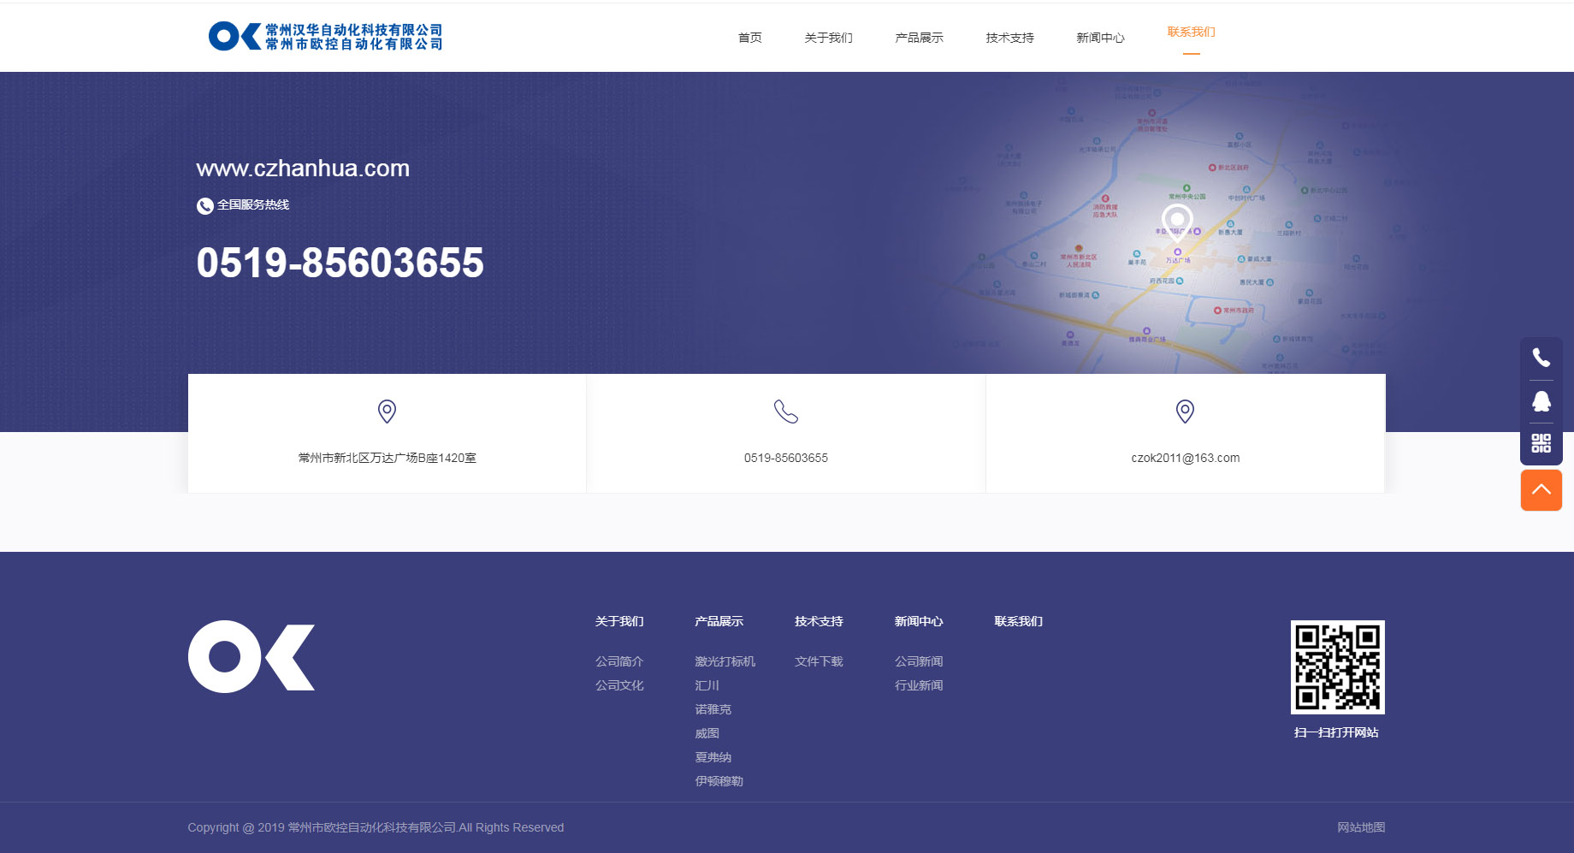
Task: Go to 产品展示 in top navigation
Action: 919,38
